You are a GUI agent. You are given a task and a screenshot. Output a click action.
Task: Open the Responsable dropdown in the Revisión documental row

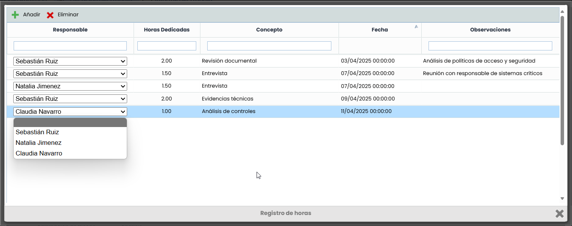(x=70, y=61)
